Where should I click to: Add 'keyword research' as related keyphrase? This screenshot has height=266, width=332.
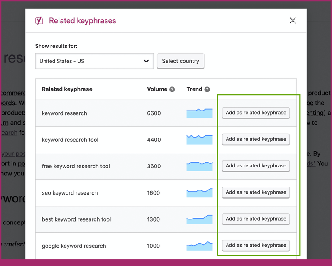[256, 113]
